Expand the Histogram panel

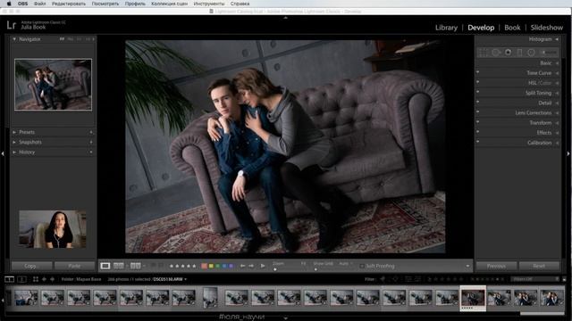point(557,39)
